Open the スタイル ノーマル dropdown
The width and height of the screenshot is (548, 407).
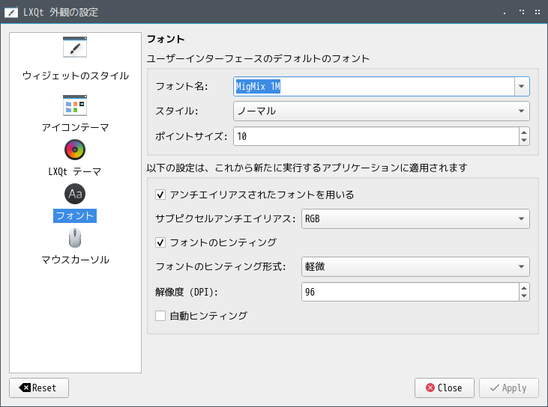(382, 111)
